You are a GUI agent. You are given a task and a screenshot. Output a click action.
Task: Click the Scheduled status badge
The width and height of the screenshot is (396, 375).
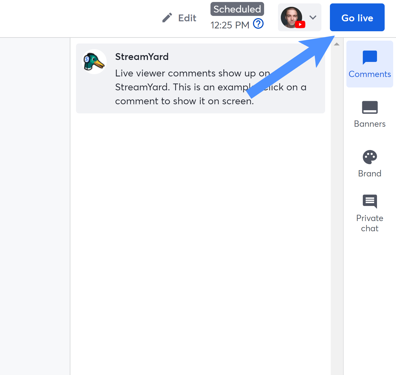237,9
